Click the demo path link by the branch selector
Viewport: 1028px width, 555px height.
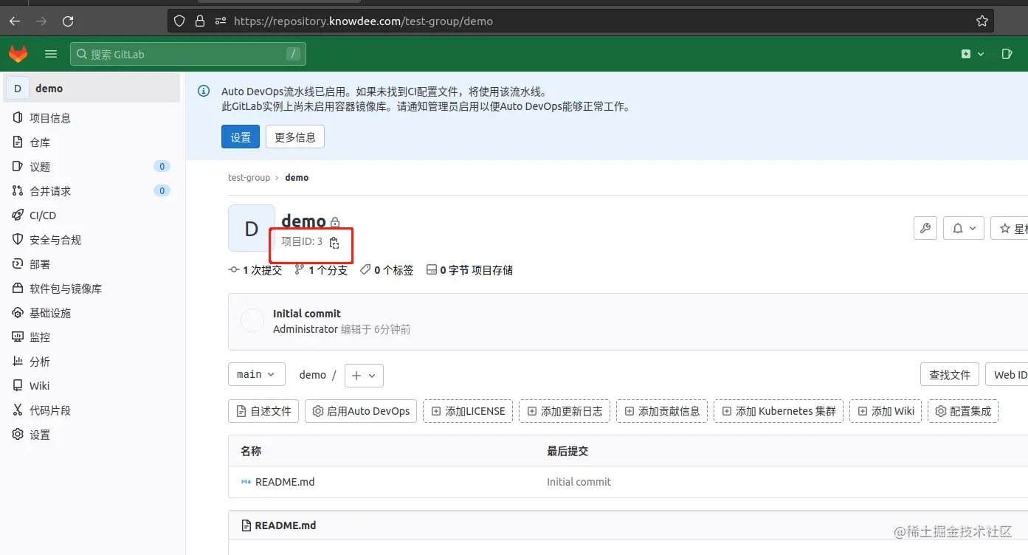pyautogui.click(x=313, y=375)
